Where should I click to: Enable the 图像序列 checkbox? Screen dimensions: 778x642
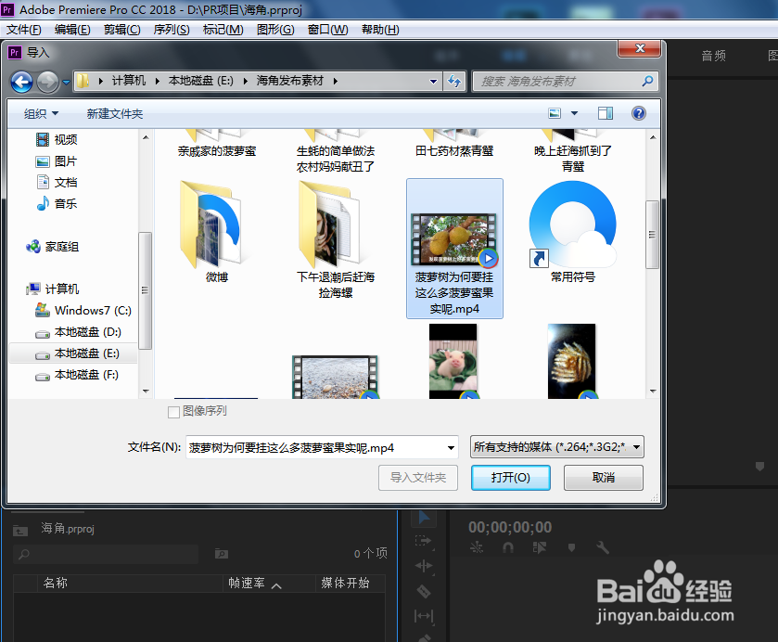tap(173, 412)
